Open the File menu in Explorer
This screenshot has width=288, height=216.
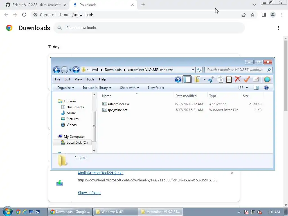coord(57,79)
